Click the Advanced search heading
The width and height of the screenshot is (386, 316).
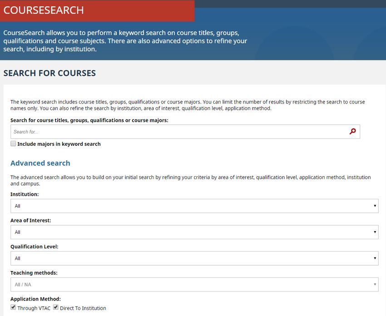click(40, 163)
